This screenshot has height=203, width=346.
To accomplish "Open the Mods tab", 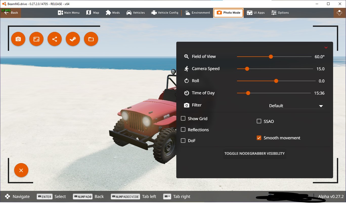I will coord(113,13).
